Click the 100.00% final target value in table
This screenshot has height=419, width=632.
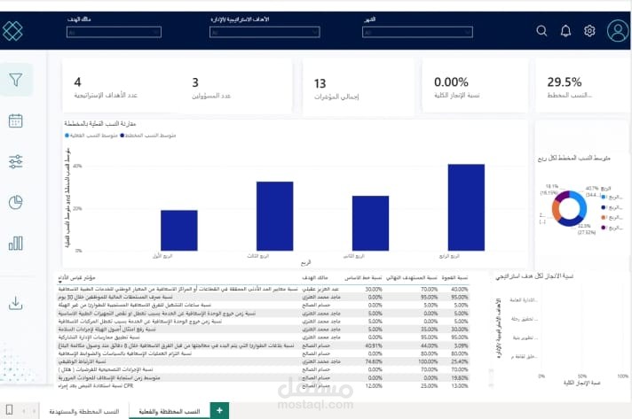(428, 361)
